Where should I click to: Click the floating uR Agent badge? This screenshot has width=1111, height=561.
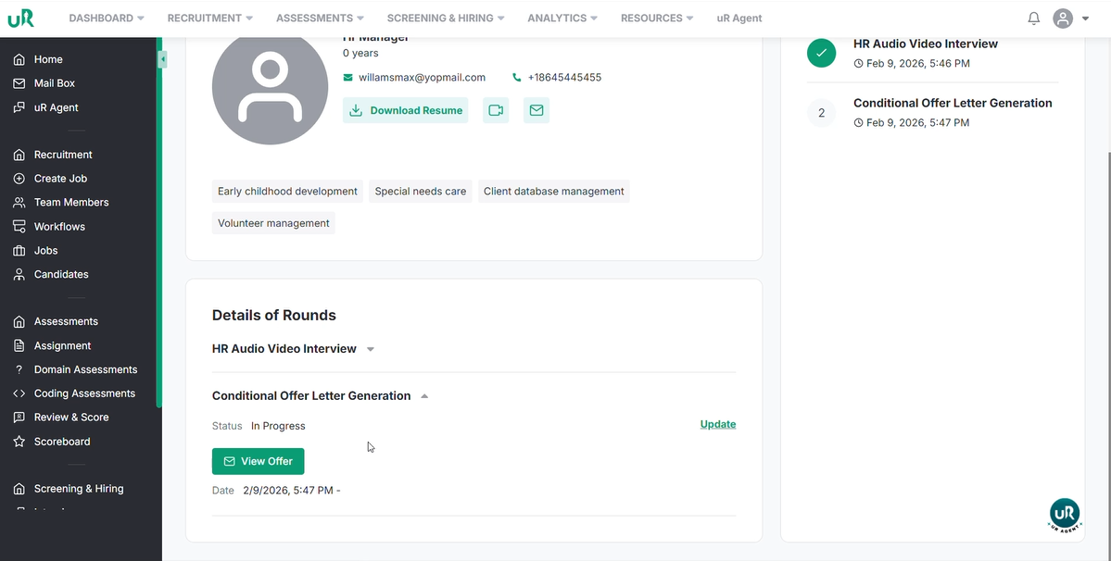pyautogui.click(x=1065, y=515)
